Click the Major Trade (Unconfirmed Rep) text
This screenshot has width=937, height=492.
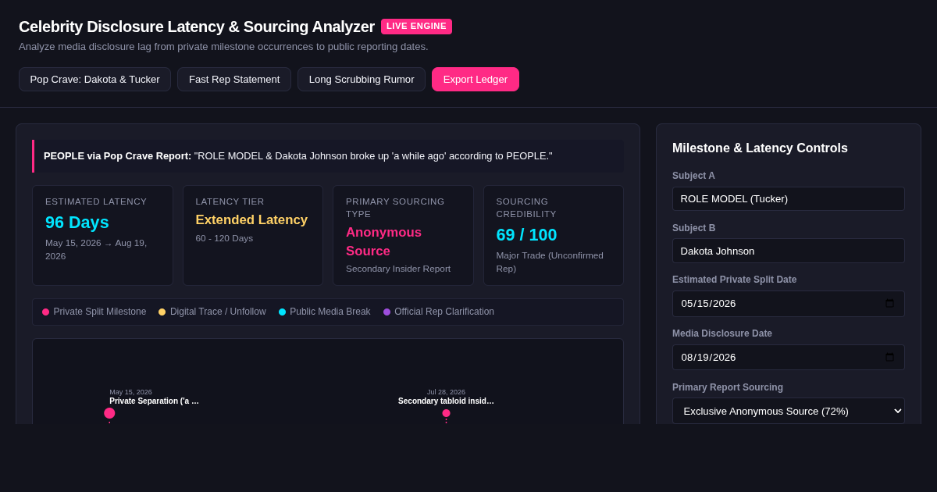550,262
